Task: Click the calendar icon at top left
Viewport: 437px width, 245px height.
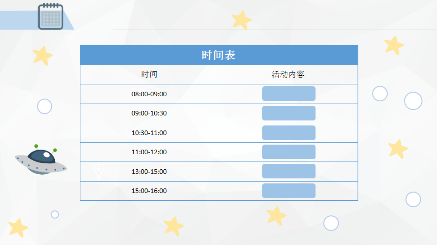Action: [50, 16]
